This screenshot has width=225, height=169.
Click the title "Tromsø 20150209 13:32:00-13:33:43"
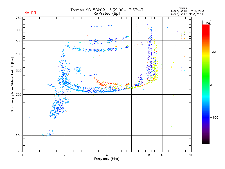pyautogui.click(x=107, y=10)
